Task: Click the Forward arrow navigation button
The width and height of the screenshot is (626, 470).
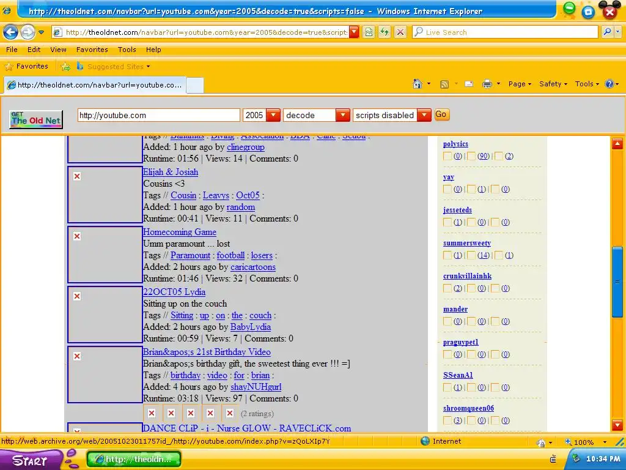Action: click(28, 32)
